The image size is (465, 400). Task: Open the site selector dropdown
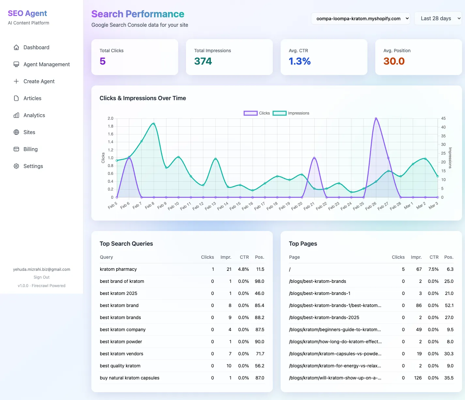(x=360, y=19)
